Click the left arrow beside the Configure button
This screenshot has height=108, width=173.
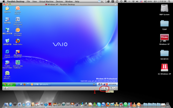(103, 88)
